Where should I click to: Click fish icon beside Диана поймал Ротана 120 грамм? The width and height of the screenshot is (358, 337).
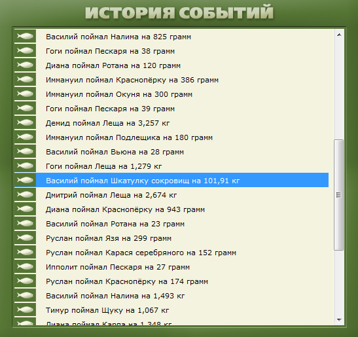(25, 65)
